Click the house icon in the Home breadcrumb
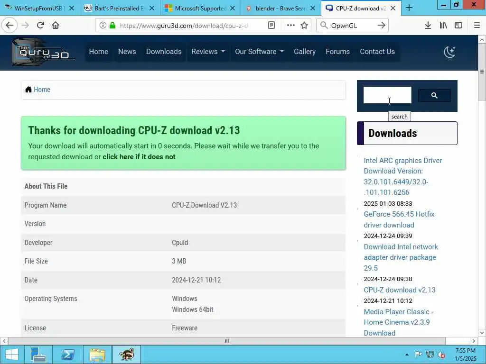 coord(28,90)
